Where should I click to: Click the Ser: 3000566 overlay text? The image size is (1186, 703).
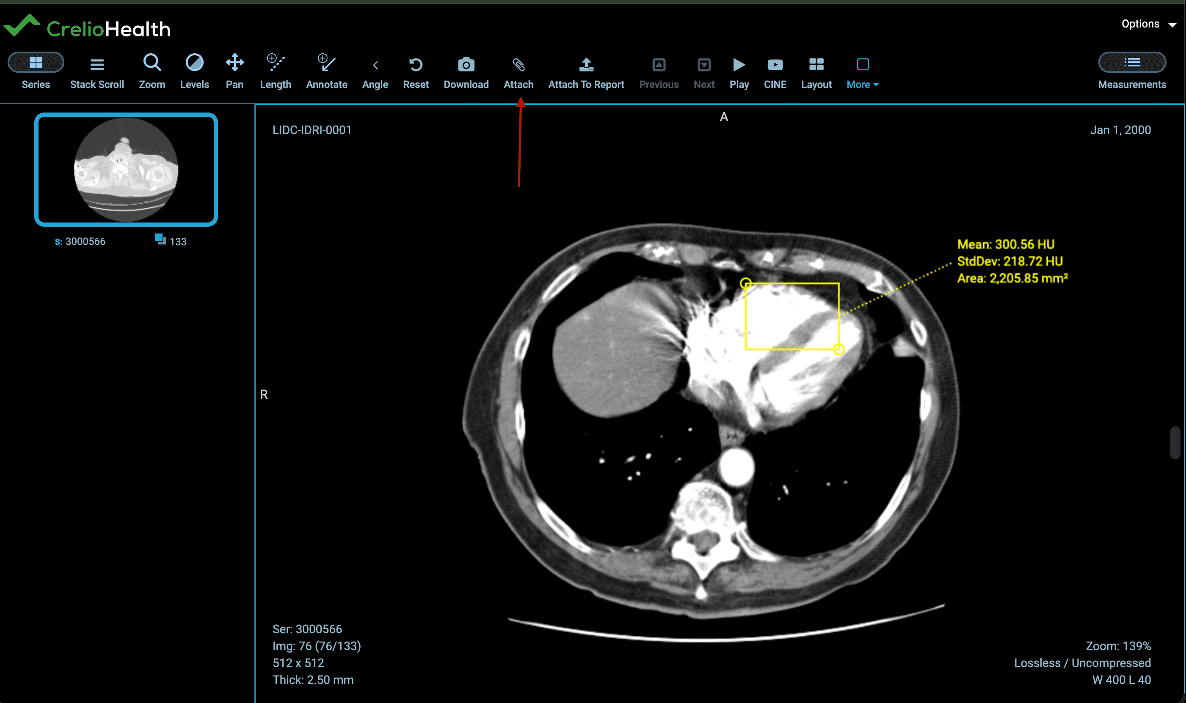point(307,629)
